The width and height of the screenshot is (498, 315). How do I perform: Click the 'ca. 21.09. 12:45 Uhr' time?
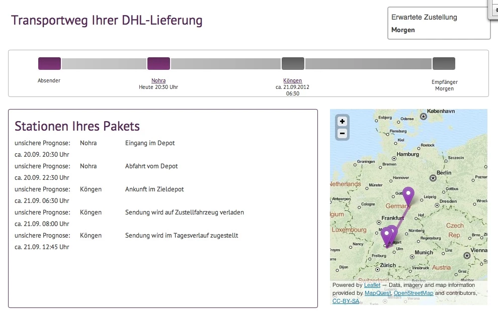[42, 247]
